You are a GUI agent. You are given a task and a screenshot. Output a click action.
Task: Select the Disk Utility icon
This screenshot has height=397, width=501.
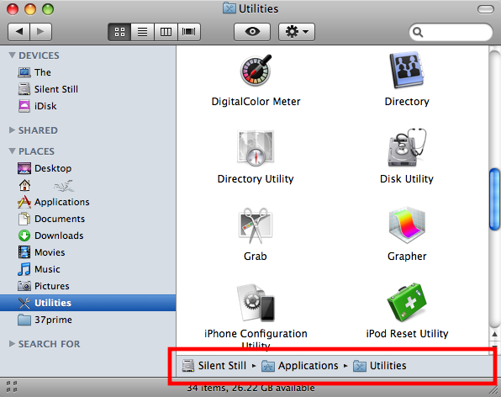pos(407,148)
